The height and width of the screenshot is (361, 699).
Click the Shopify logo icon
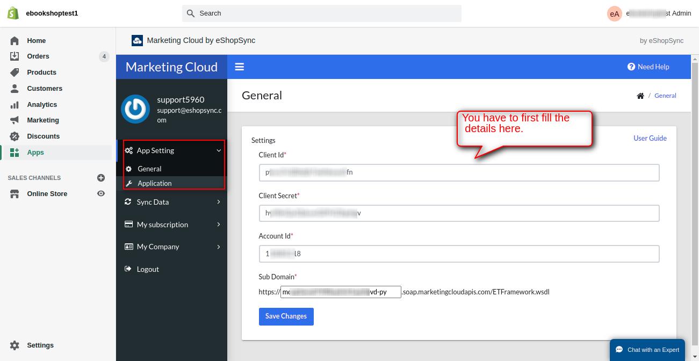[13, 13]
